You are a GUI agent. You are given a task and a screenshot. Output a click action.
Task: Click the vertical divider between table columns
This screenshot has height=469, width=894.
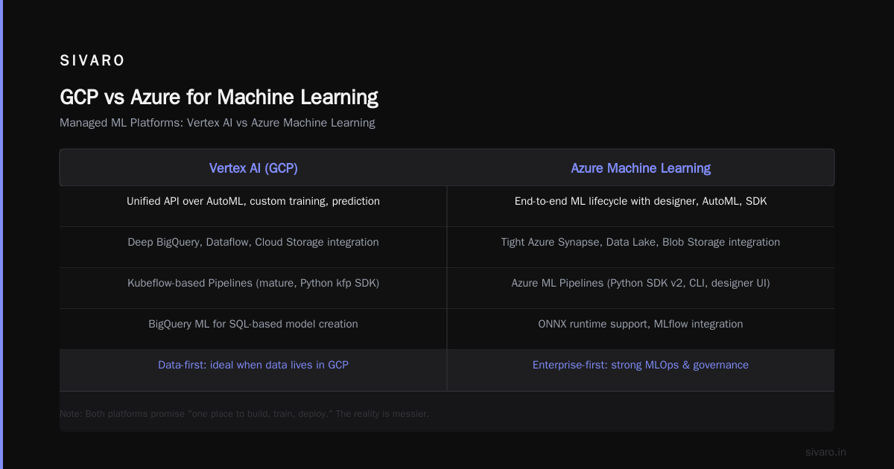447,288
